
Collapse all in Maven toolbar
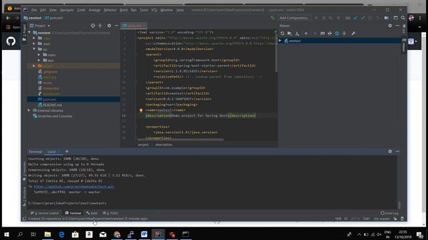[x=344, y=33]
